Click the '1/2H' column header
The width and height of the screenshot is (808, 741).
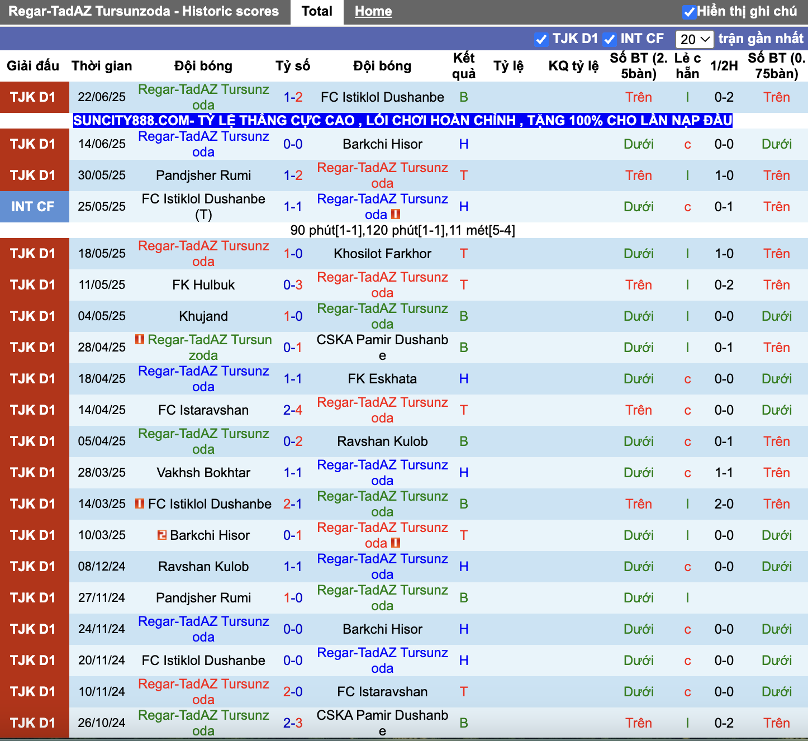pos(724,66)
